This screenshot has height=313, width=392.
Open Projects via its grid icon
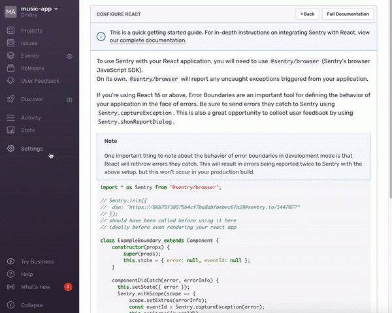[10, 31]
